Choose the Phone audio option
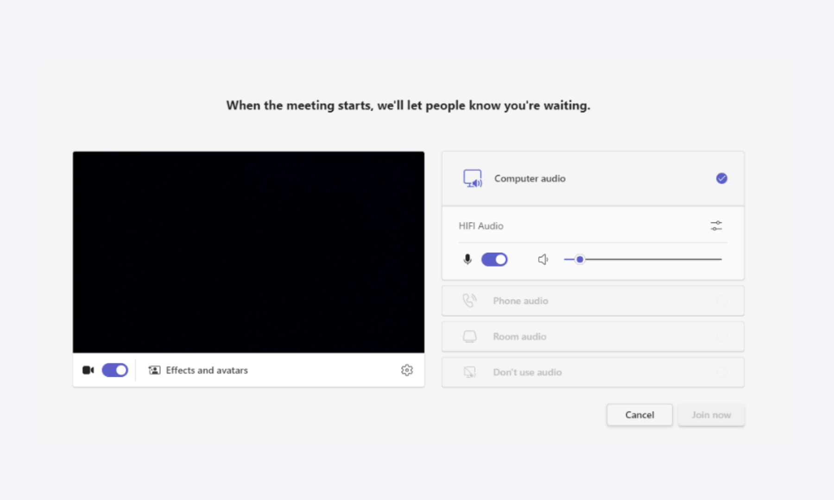The height and width of the screenshot is (500, 834). (x=520, y=301)
